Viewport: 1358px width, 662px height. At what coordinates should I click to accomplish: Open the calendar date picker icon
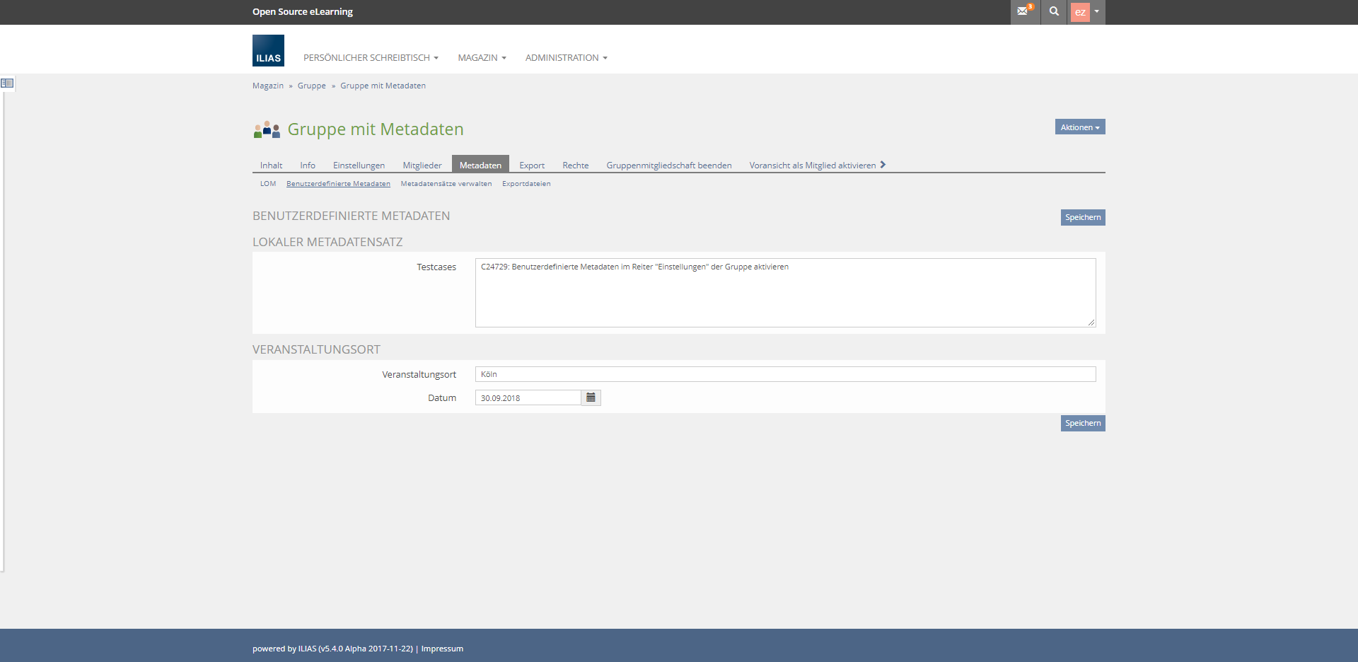(591, 397)
